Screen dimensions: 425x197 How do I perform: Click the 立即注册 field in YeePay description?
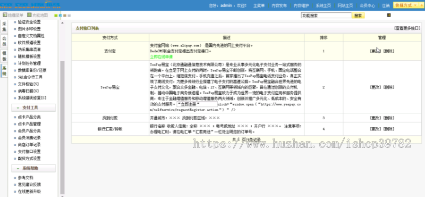tap(197, 104)
